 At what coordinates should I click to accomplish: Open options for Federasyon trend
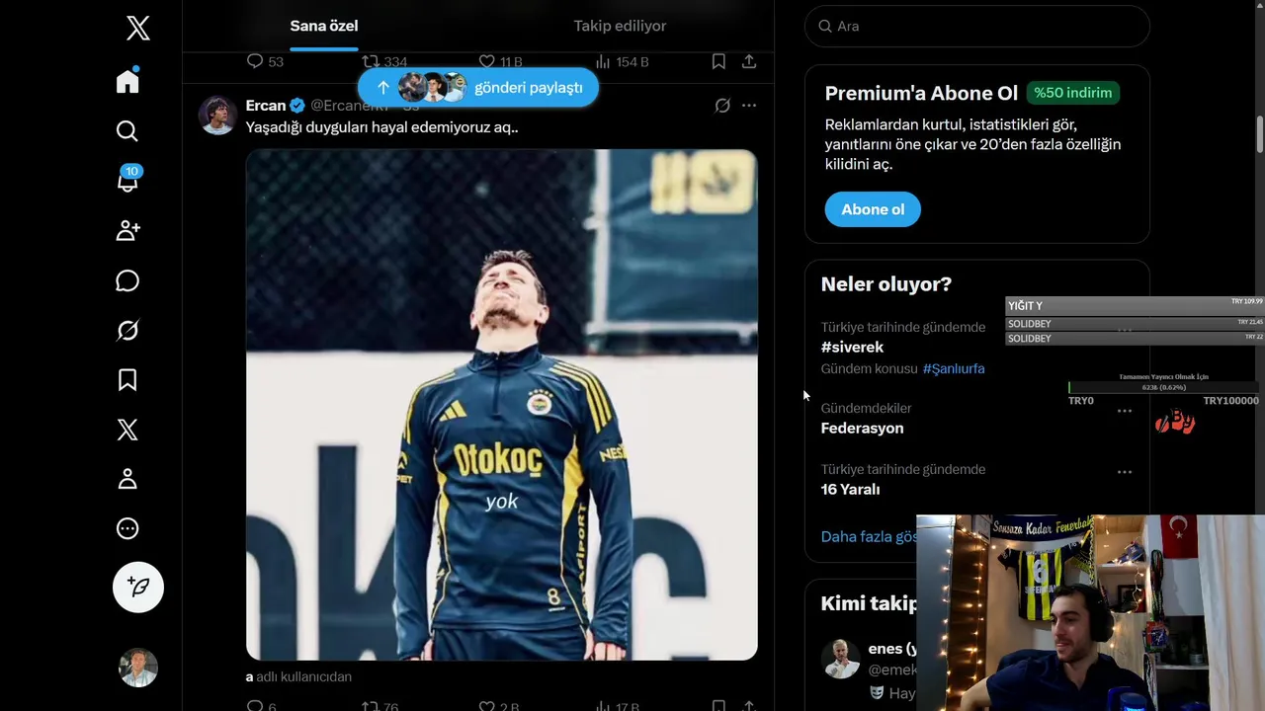click(x=1125, y=411)
